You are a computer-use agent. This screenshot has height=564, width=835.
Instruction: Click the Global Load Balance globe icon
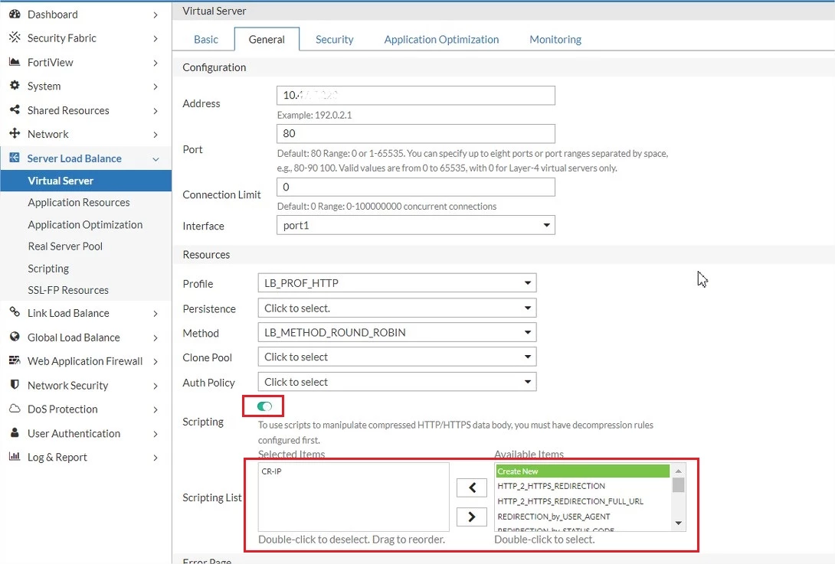15,336
